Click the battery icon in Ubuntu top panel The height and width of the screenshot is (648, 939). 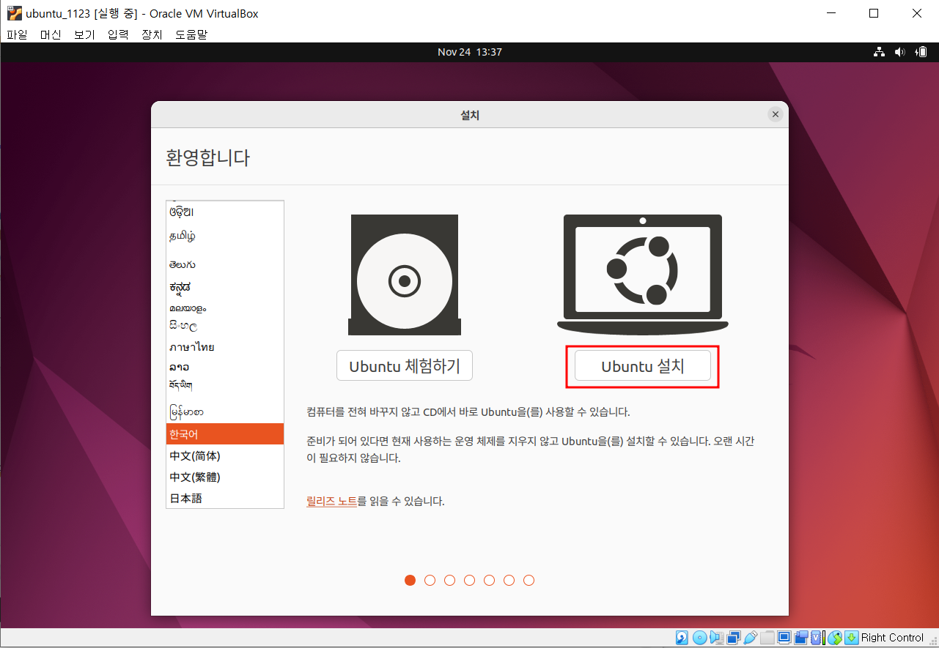point(921,52)
